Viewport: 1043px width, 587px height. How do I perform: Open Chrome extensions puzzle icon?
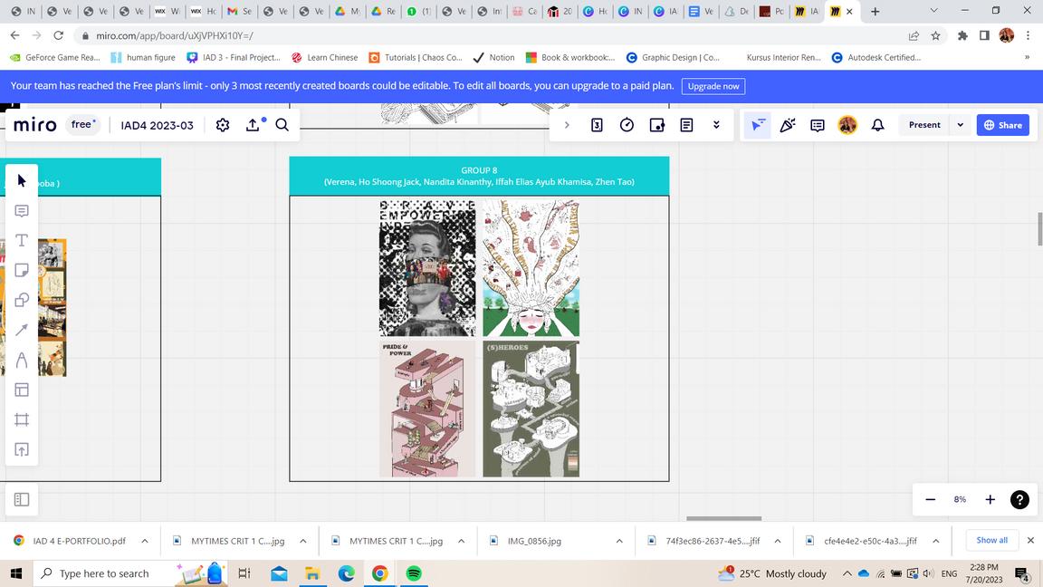(x=962, y=36)
